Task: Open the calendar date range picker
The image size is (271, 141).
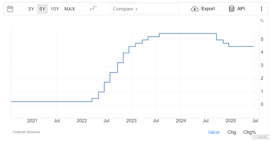Action: (10, 9)
